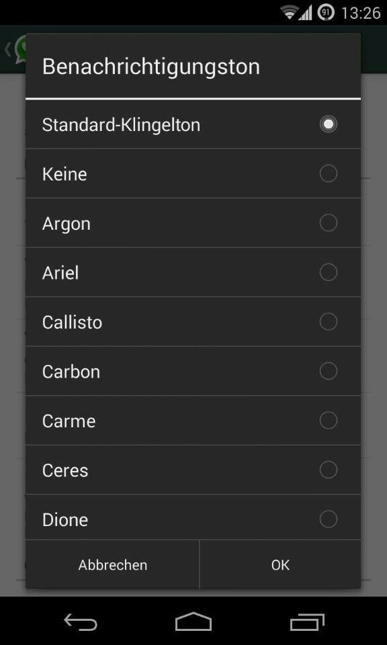Select the Standard-Klingelton radio button

[328, 124]
